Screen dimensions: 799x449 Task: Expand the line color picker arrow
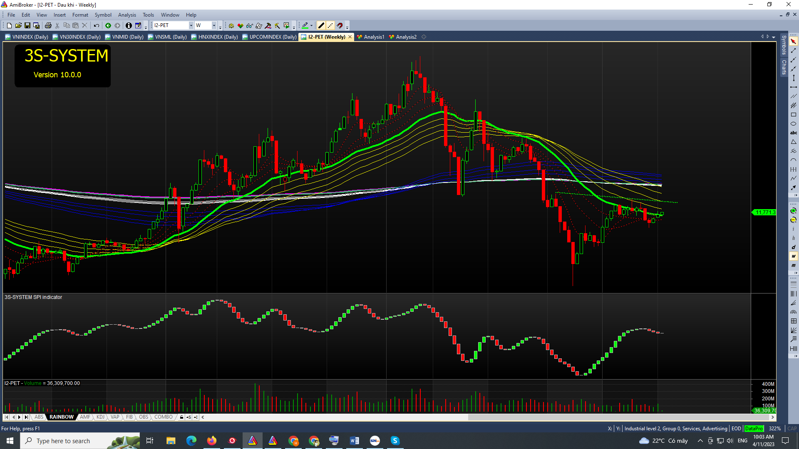point(311,26)
